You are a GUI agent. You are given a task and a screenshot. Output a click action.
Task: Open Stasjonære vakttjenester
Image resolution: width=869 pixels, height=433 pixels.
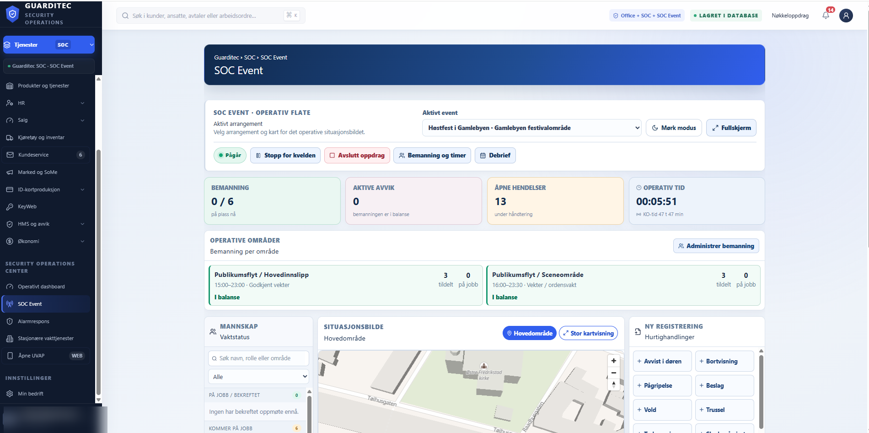(x=46, y=339)
